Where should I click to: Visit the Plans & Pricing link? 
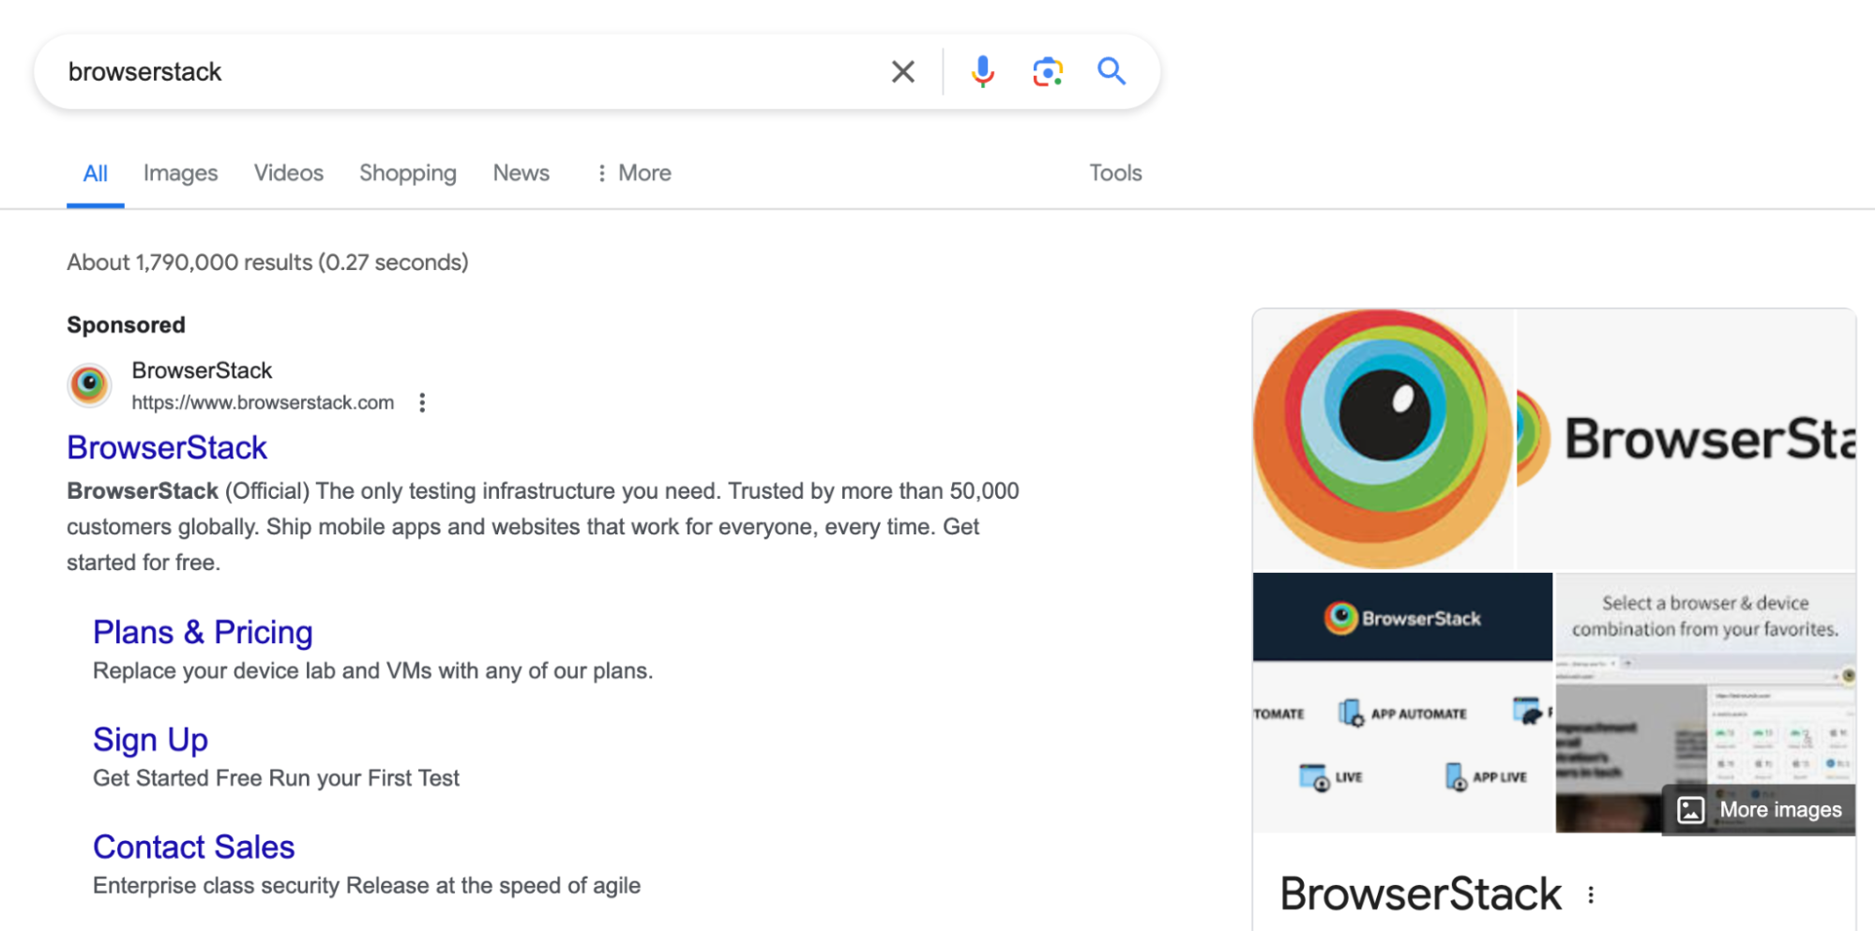203,633
